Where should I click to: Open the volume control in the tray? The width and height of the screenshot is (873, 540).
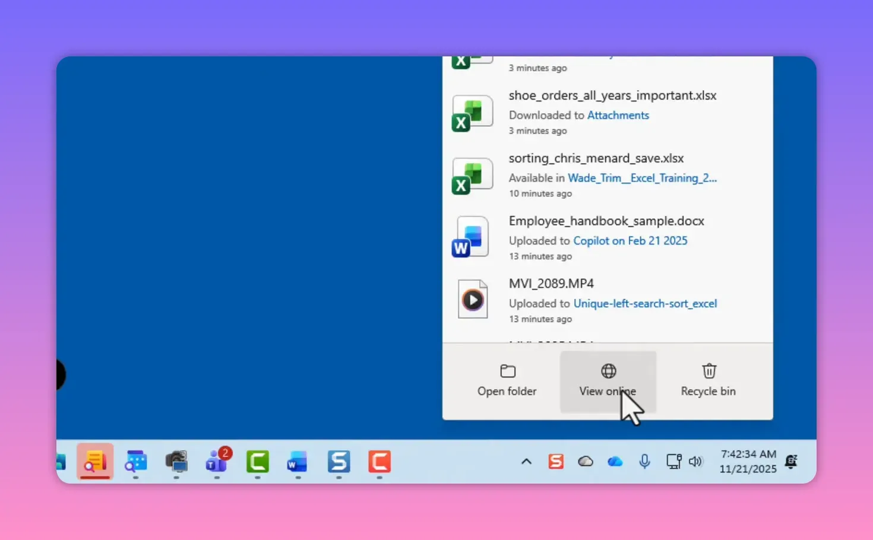(x=696, y=461)
